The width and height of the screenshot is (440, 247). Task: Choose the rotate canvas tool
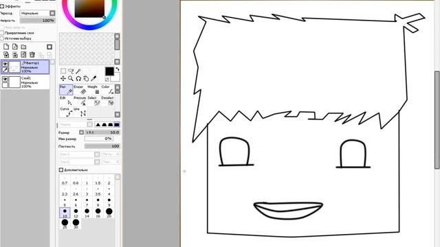coord(78,79)
